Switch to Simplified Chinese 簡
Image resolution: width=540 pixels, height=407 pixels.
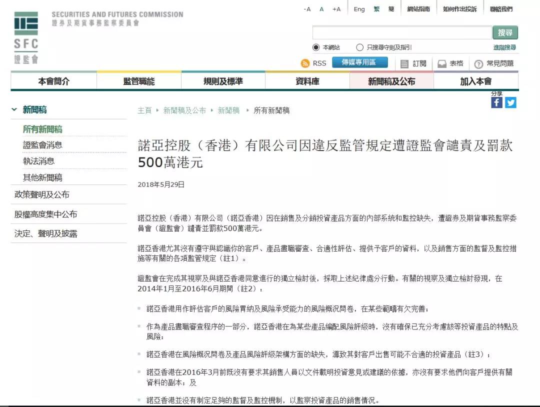point(391,9)
